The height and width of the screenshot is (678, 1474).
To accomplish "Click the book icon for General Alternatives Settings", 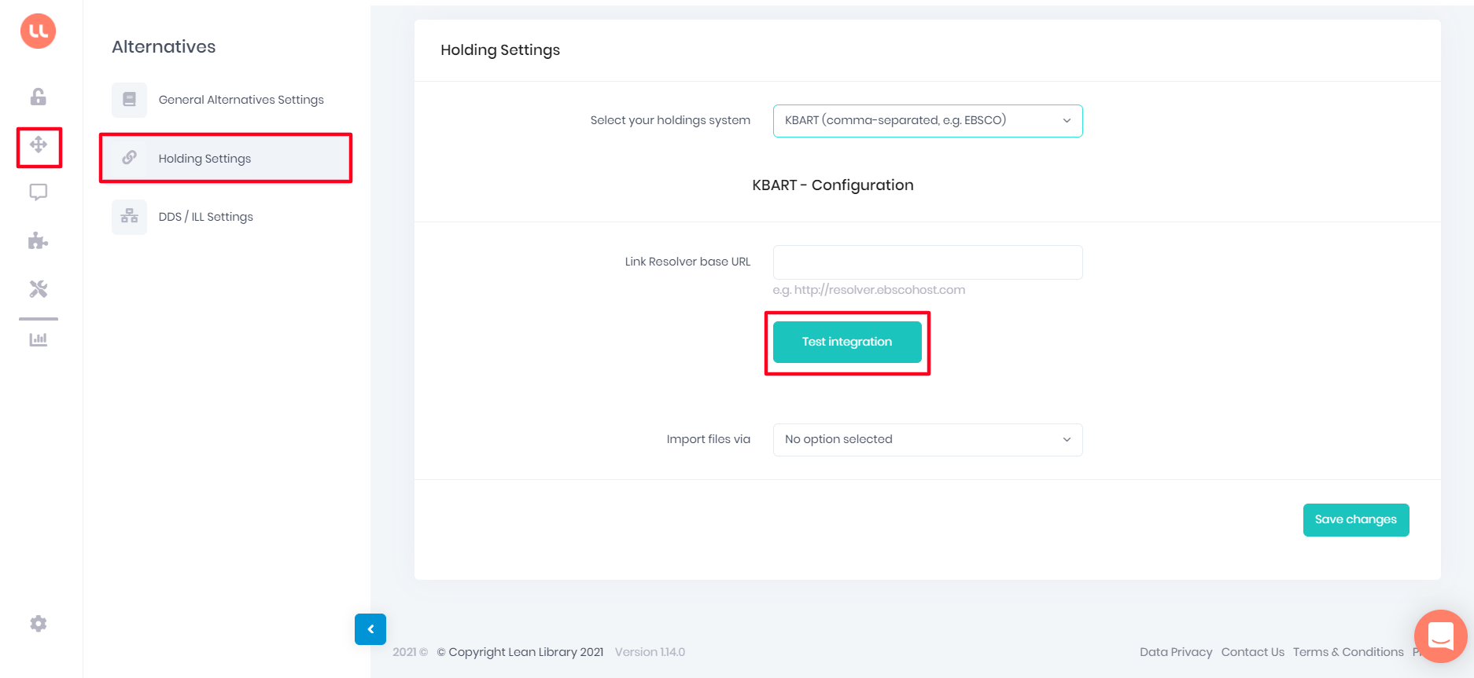I will (129, 100).
